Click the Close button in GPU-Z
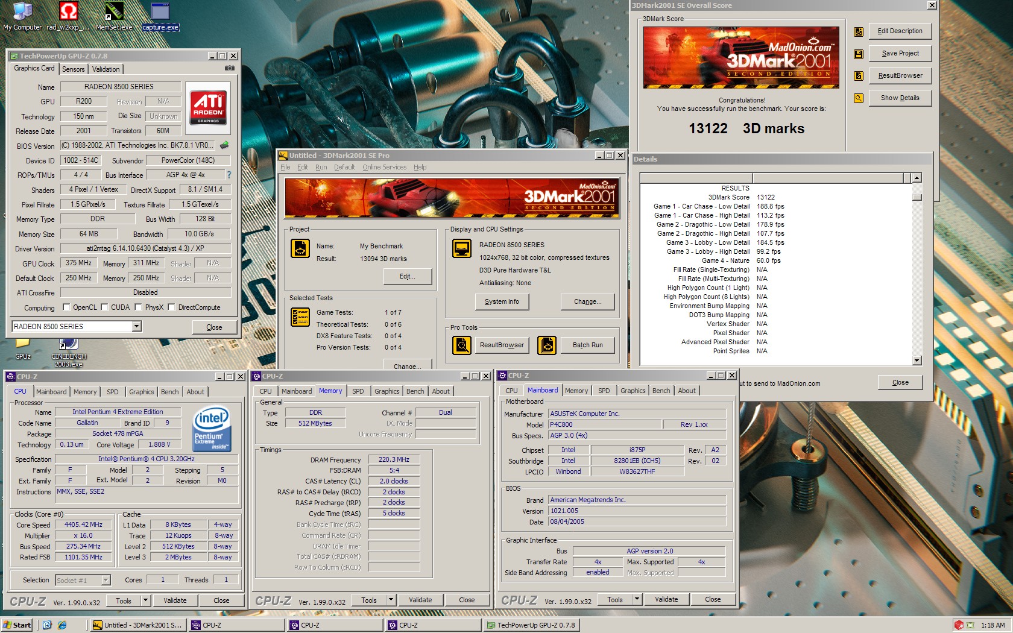The width and height of the screenshot is (1013, 633). [x=214, y=327]
